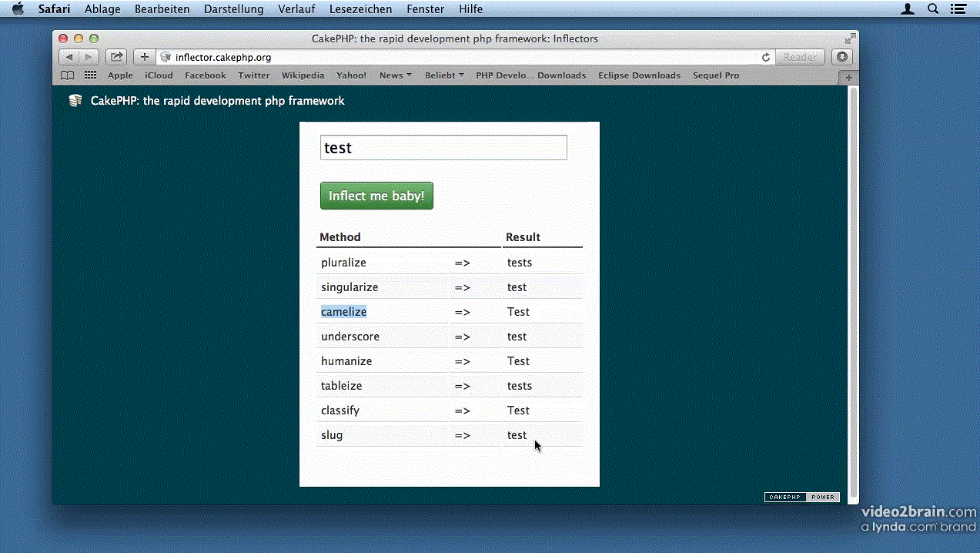Open the PHP Develo... Downloads bookmark
The width and height of the screenshot is (980, 553).
[530, 75]
